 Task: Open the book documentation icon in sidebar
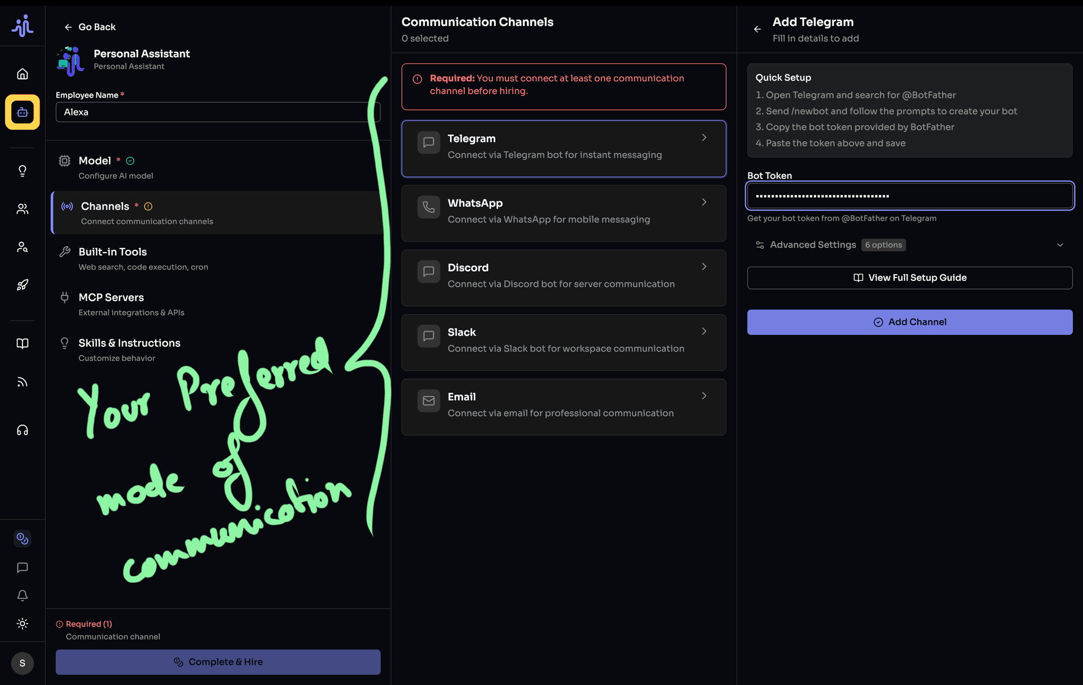[23, 343]
